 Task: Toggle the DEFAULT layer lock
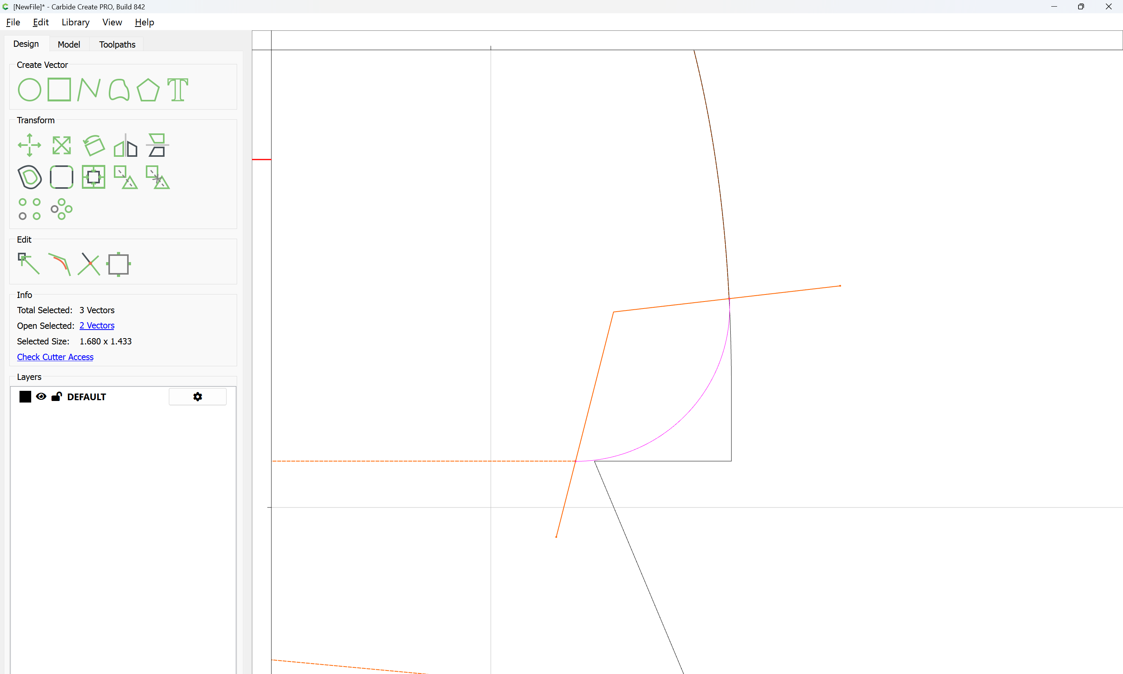[57, 397]
